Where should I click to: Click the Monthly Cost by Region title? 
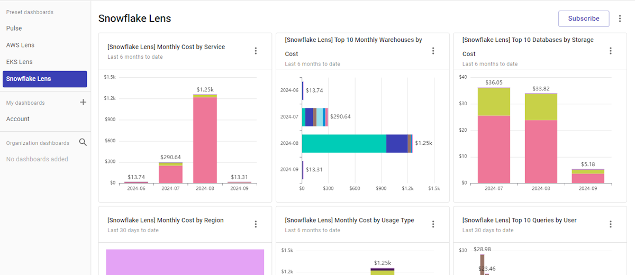click(x=166, y=221)
